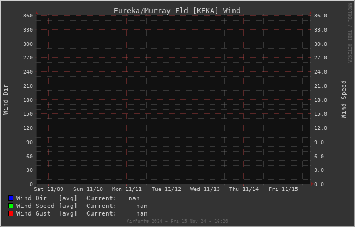The height and width of the screenshot is (227, 355).
Task: Click the Wind Speed [avg] legend label
Action: pyautogui.click(x=46, y=206)
